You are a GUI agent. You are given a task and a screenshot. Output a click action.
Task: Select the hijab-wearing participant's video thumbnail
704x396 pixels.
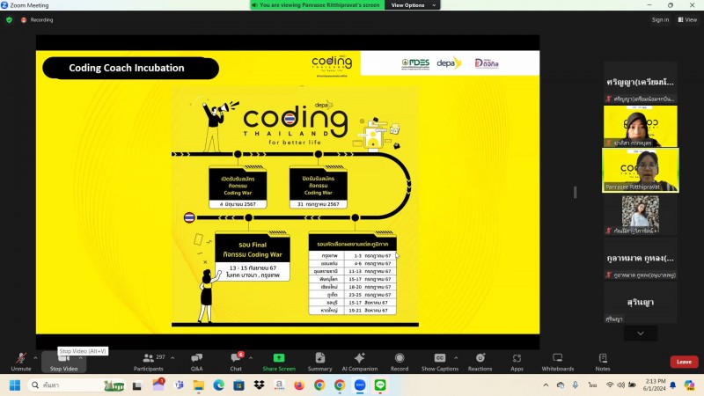point(641,126)
